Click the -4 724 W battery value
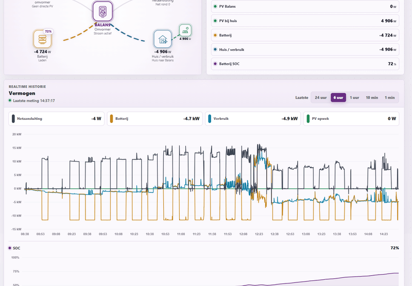The width and height of the screenshot is (412, 286). pyautogui.click(x=42, y=51)
